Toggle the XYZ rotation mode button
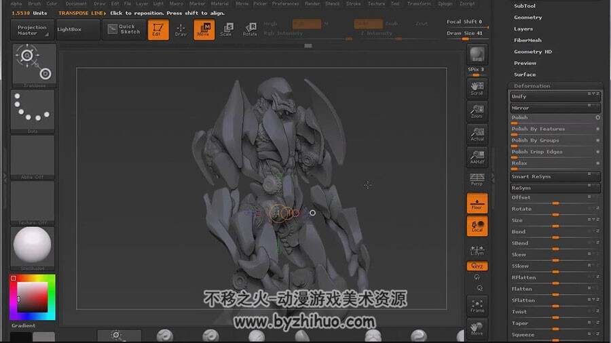Image resolution: width=611 pixels, height=343 pixels. (x=477, y=266)
